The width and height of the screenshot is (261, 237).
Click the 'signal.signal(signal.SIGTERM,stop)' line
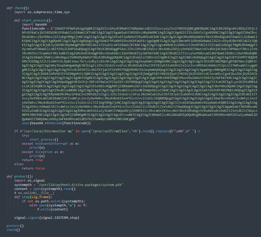click(47, 218)
